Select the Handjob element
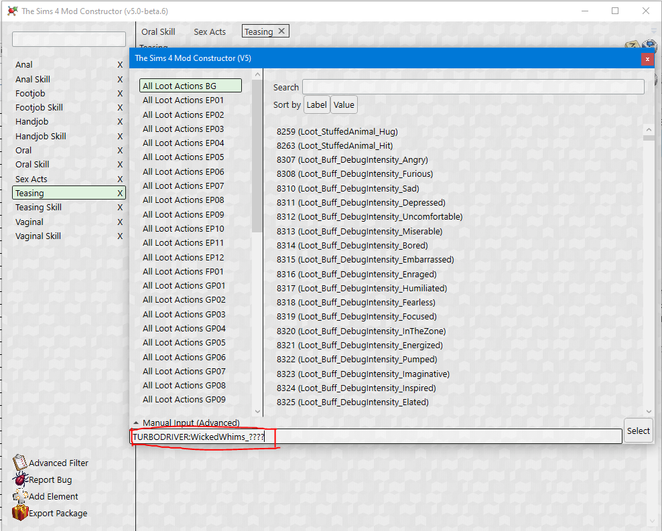 point(32,122)
